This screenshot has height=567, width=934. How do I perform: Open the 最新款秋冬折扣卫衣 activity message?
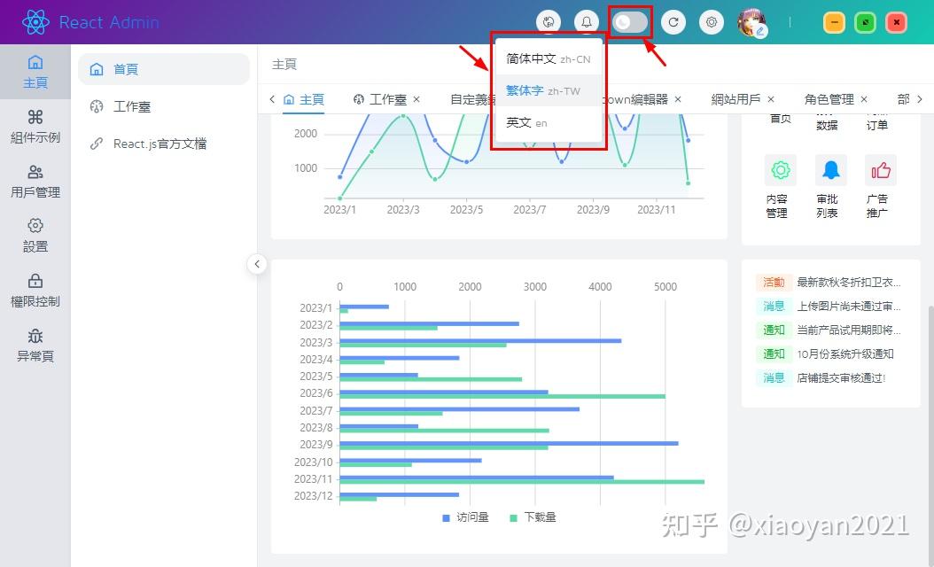pos(849,283)
